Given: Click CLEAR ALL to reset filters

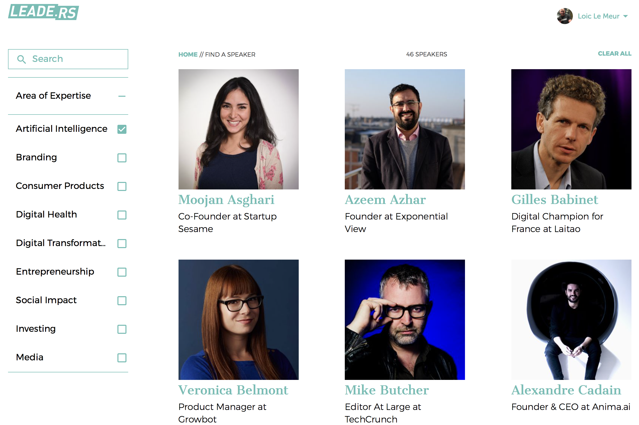Looking at the screenshot, I should [x=614, y=54].
